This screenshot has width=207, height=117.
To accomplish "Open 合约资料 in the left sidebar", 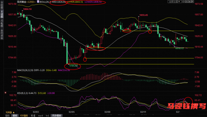I will pyautogui.click(x=2, y=34).
